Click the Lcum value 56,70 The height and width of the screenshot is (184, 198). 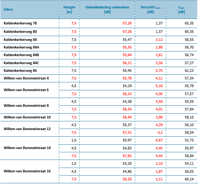click(x=189, y=47)
